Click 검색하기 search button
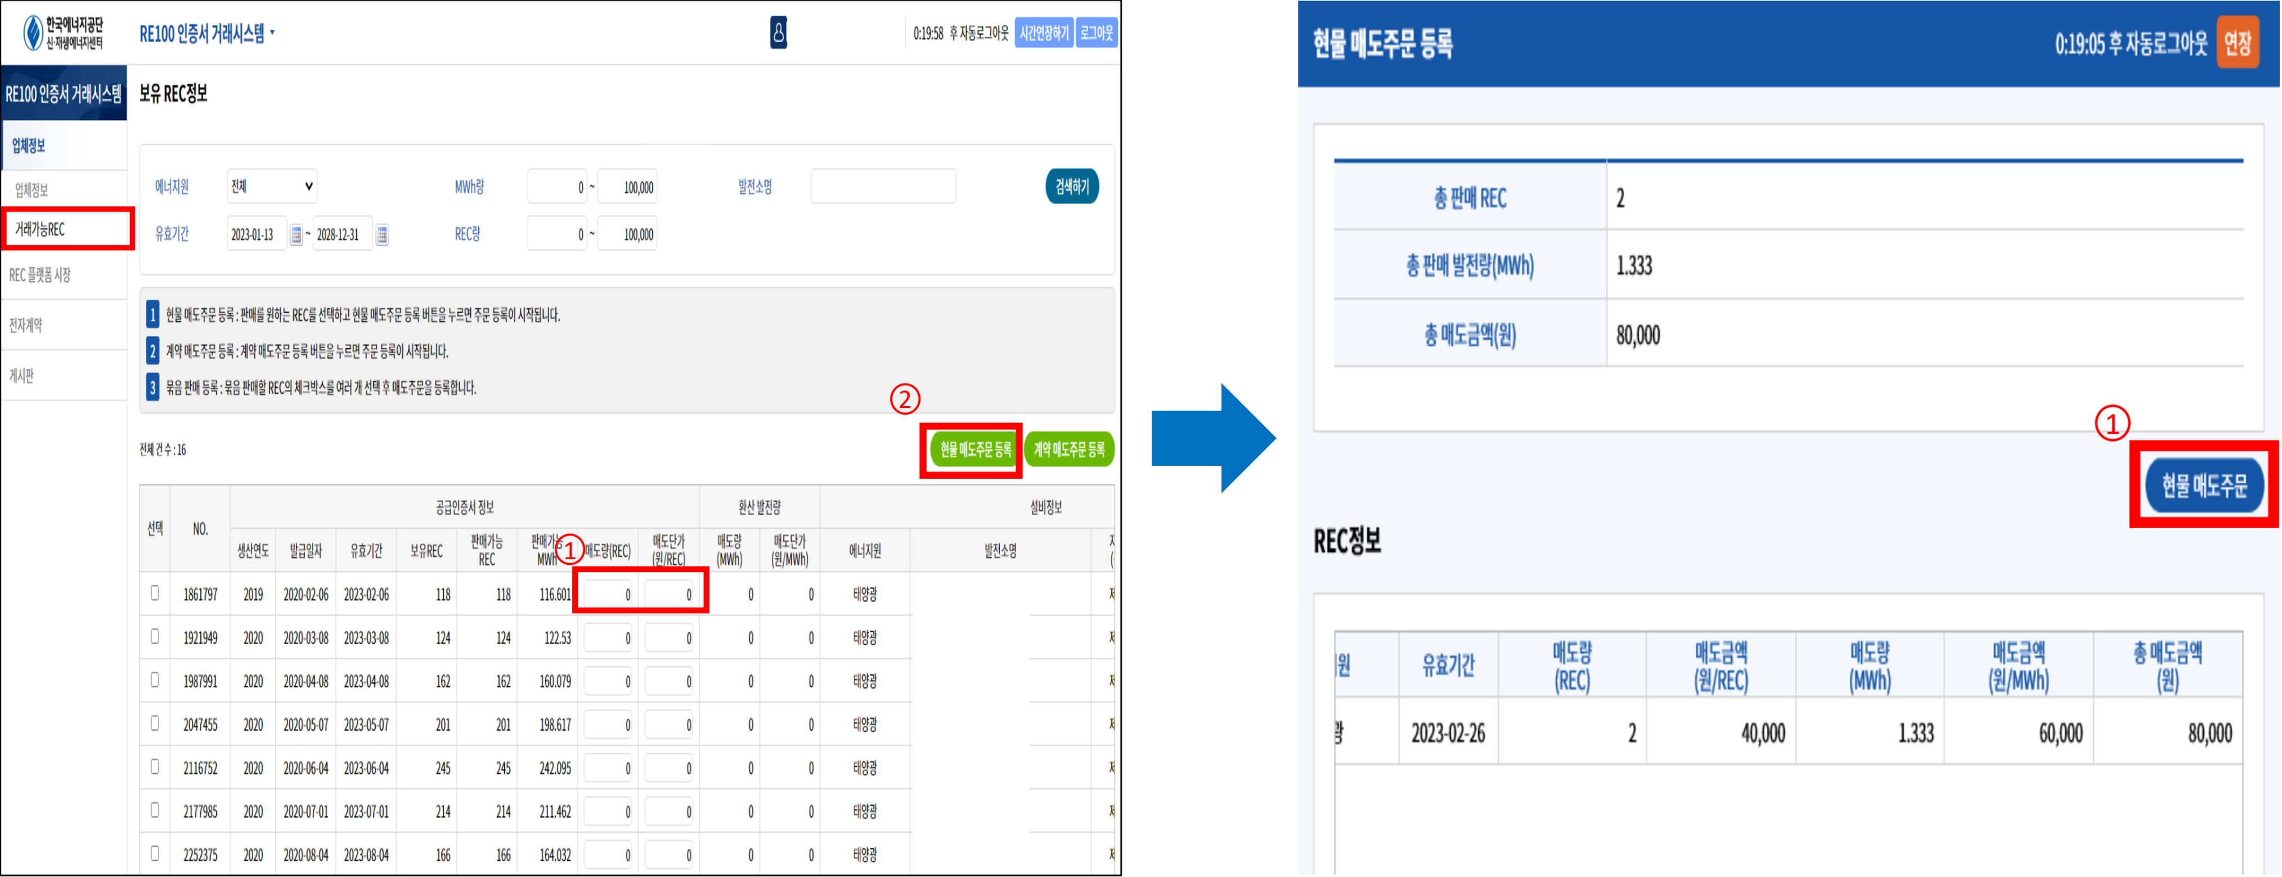The height and width of the screenshot is (877, 2282). [1071, 186]
